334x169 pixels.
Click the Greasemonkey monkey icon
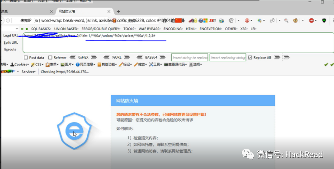[296, 21]
